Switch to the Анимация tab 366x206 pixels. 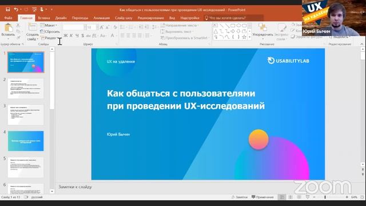pyautogui.click(x=102, y=18)
